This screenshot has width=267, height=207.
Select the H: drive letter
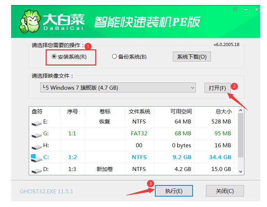click(46, 145)
